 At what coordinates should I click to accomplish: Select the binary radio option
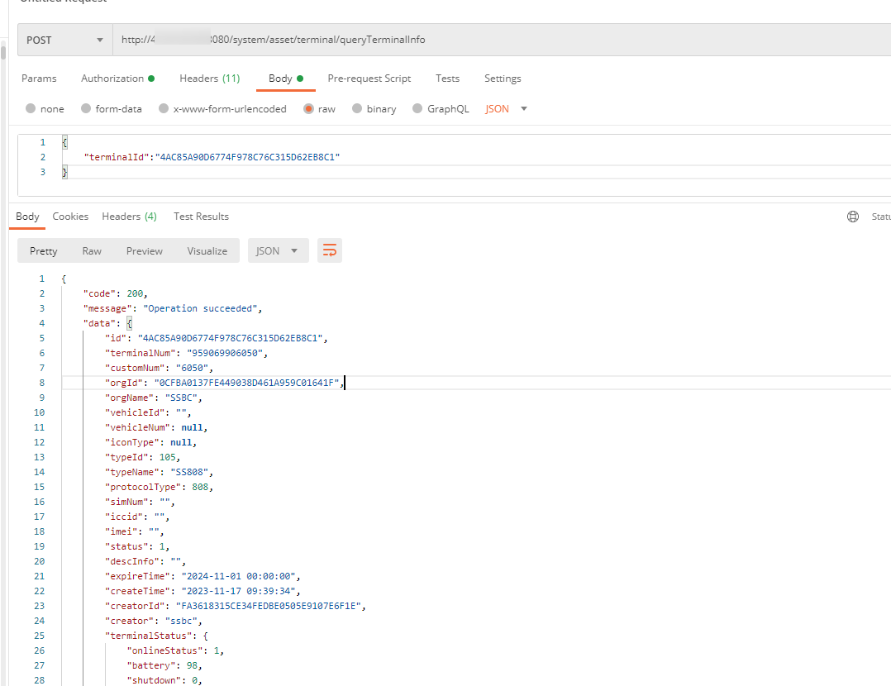pyautogui.click(x=357, y=109)
